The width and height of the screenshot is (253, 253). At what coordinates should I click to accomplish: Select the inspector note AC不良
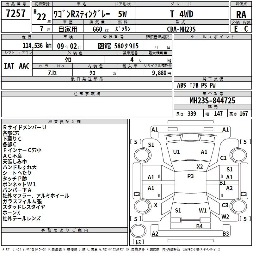tap(12, 156)
